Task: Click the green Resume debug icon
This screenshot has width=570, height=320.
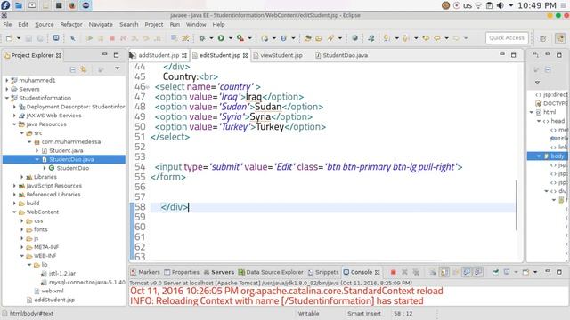Action: coord(89,38)
